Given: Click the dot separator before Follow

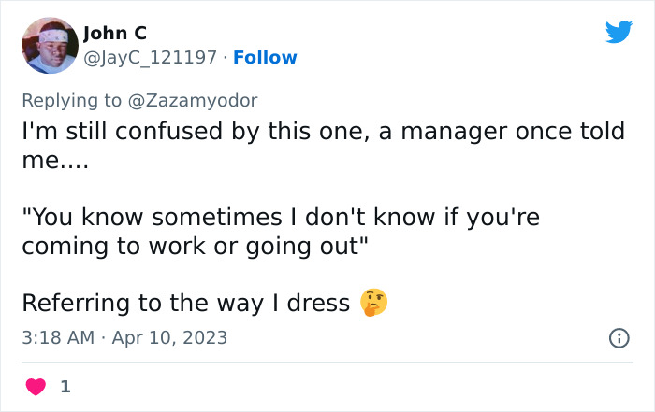Looking at the screenshot, I should (x=226, y=58).
